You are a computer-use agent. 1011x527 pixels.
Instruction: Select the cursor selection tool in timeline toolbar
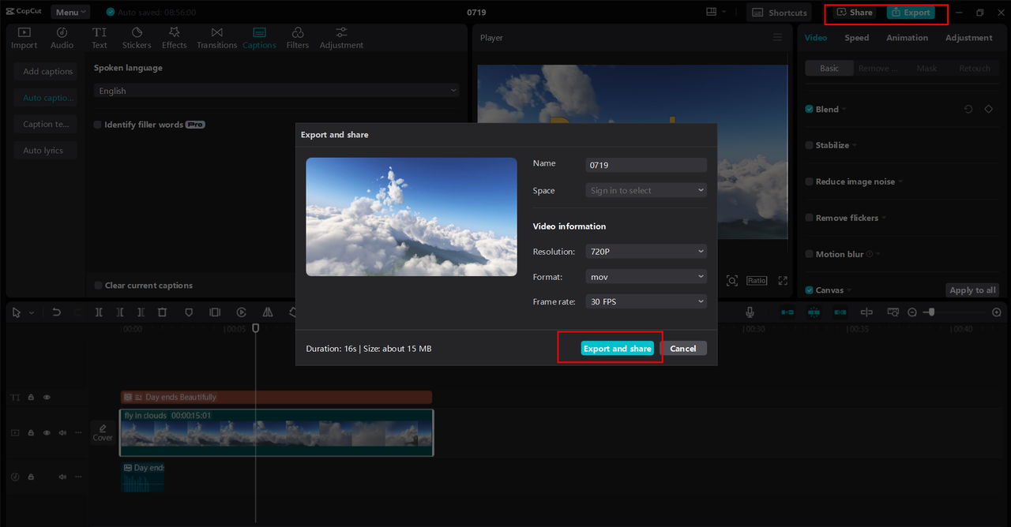(x=17, y=312)
